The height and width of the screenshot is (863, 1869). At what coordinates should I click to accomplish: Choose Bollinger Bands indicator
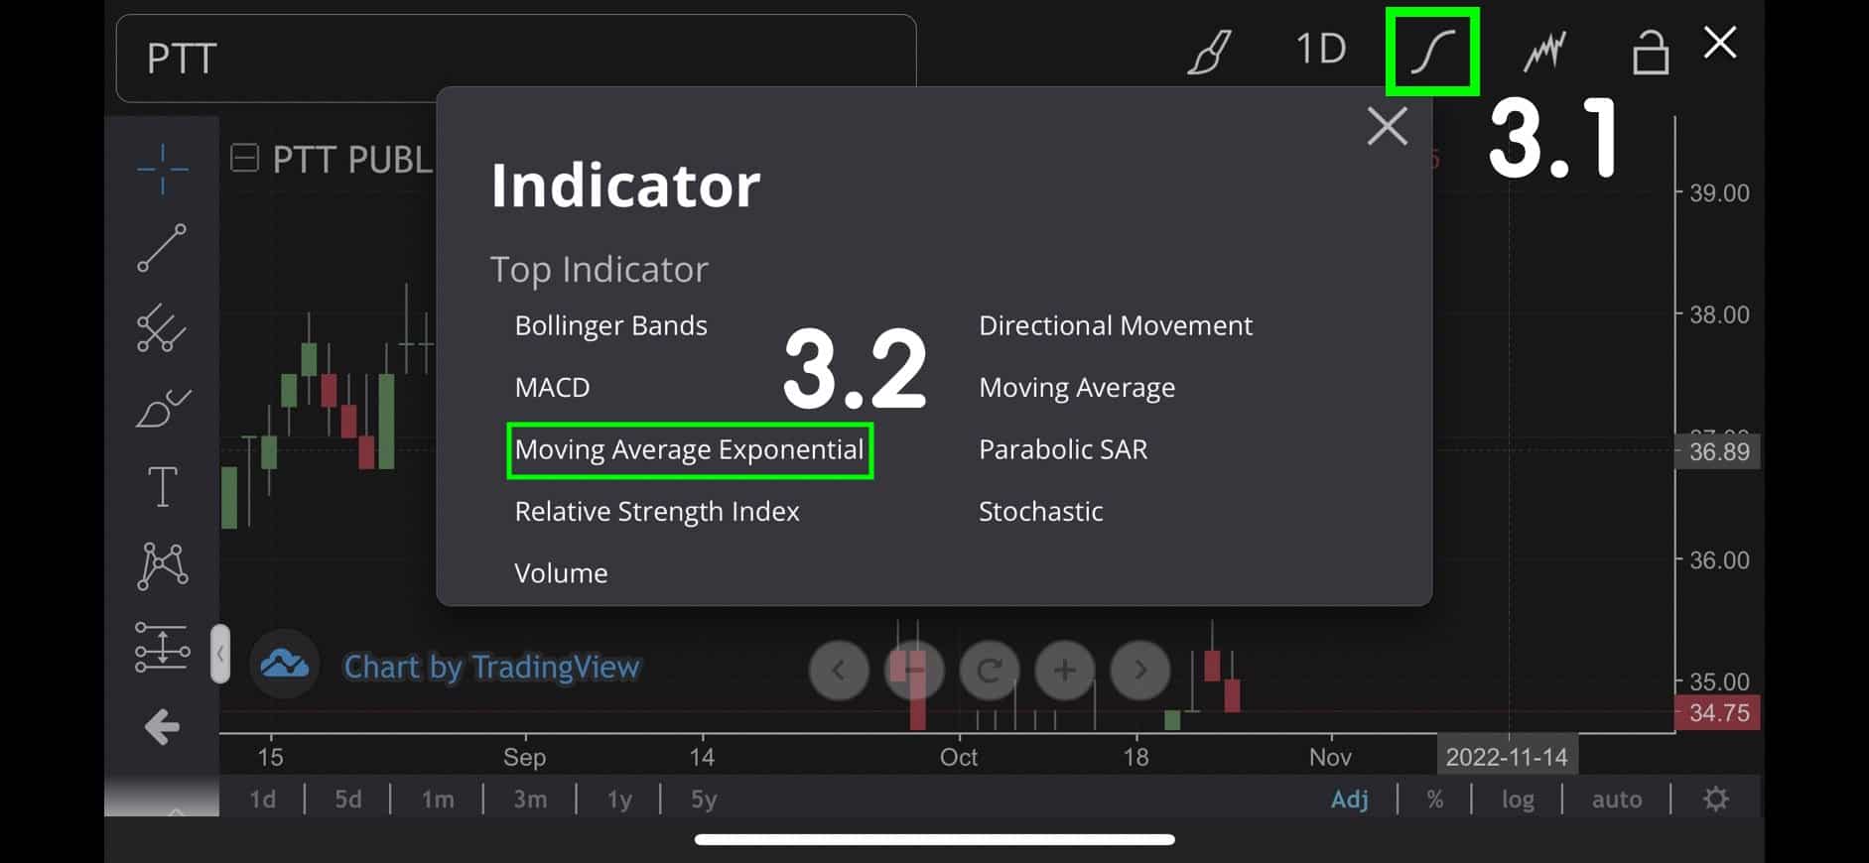pyautogui.click(x=610, y=325)
